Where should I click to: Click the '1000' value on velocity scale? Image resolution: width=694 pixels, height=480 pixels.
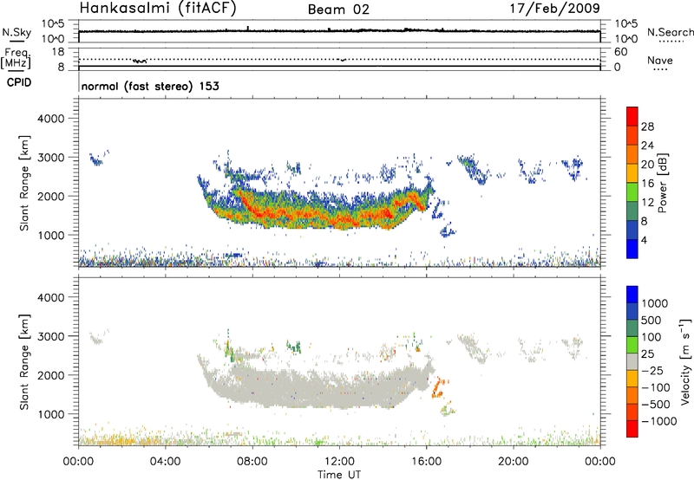tap(655, 303)
